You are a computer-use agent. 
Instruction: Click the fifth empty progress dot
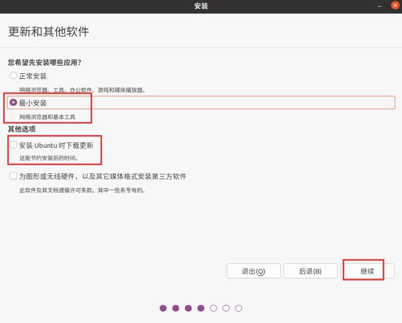[213, 308]
